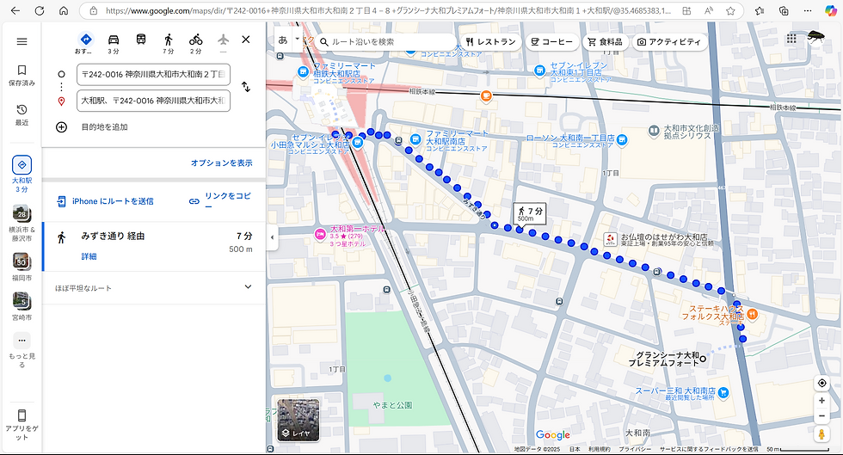Open browser settings and more menu

[808, 11]
